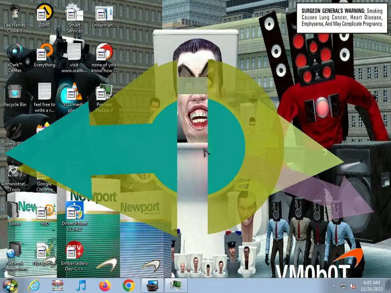Launch Firefox from the taskbar
Viewport: 391px width, 293px height.
(x=105, y=285)
